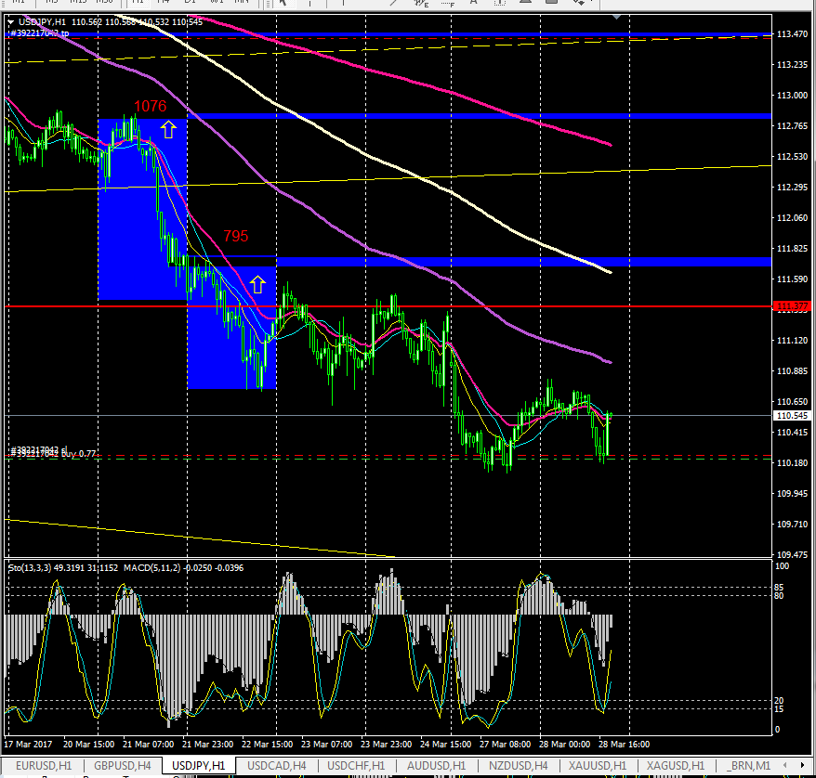
Task: Click the 23 Mar 07:00 time label
Action: pyautogui.click(x=327, y=745)
